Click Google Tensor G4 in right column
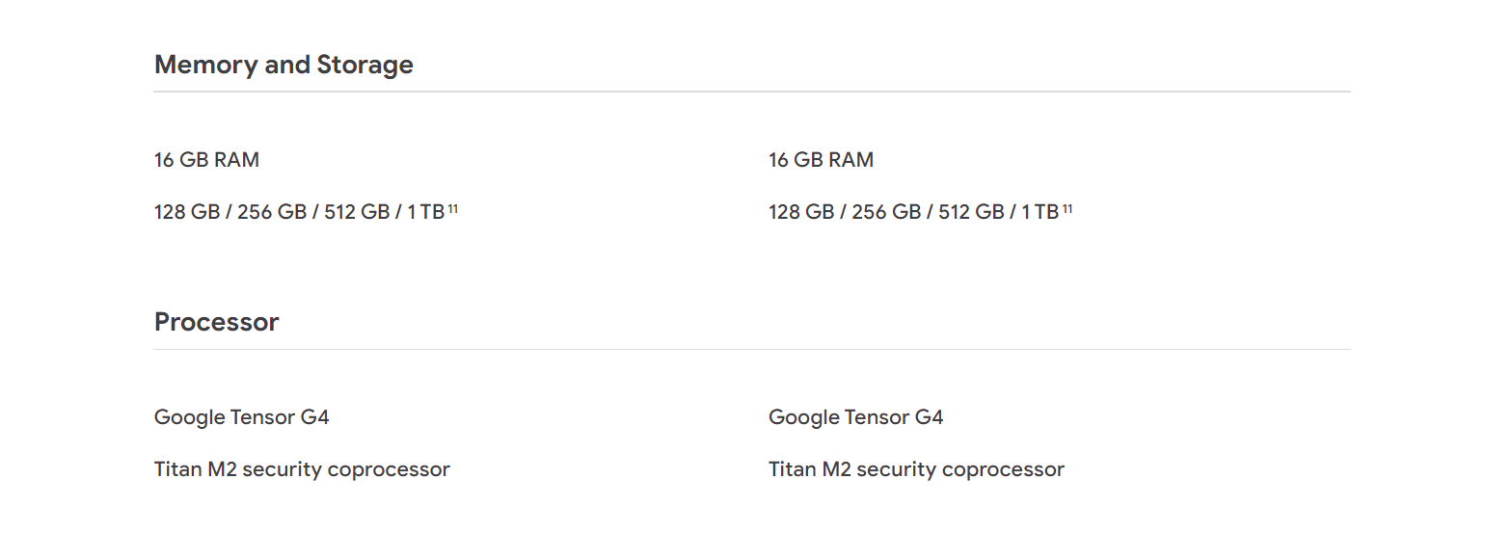1512x533 pixels. pos(855,417)
